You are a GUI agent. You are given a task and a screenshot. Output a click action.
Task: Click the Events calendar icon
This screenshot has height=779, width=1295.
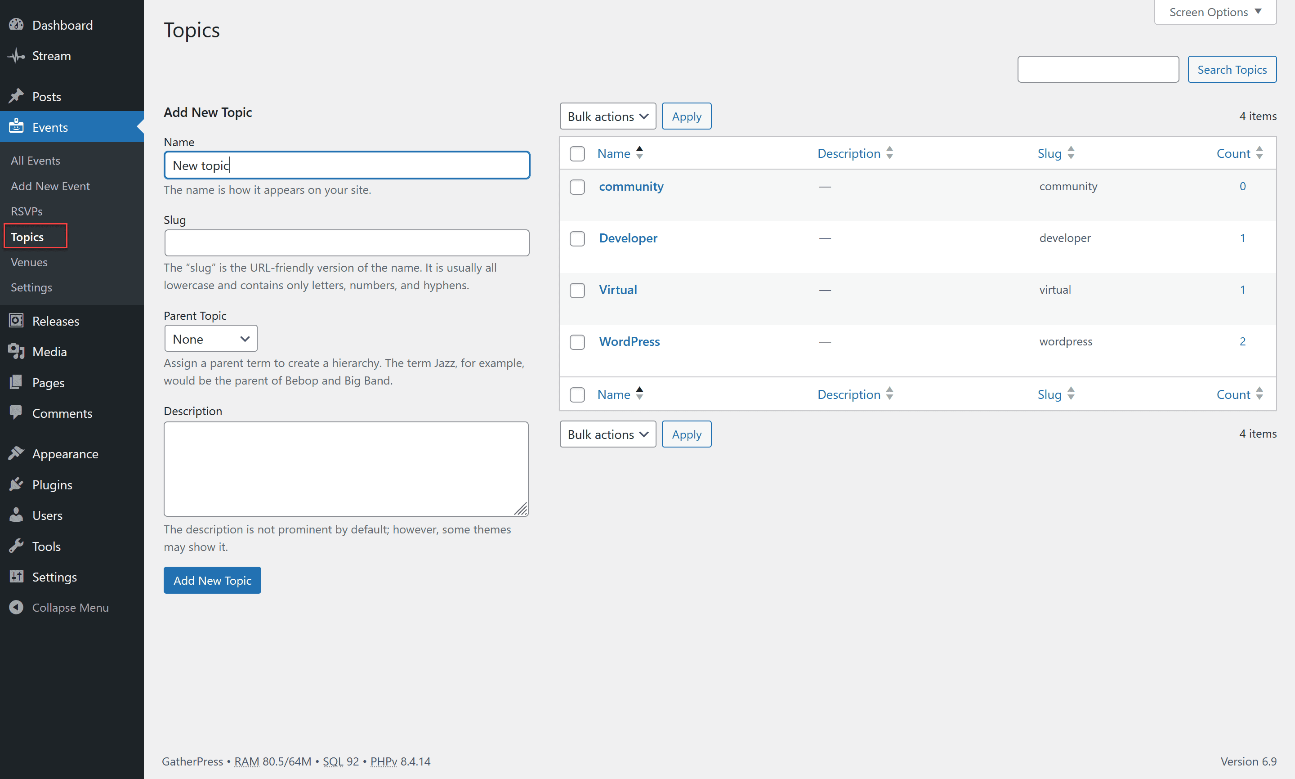16,126
